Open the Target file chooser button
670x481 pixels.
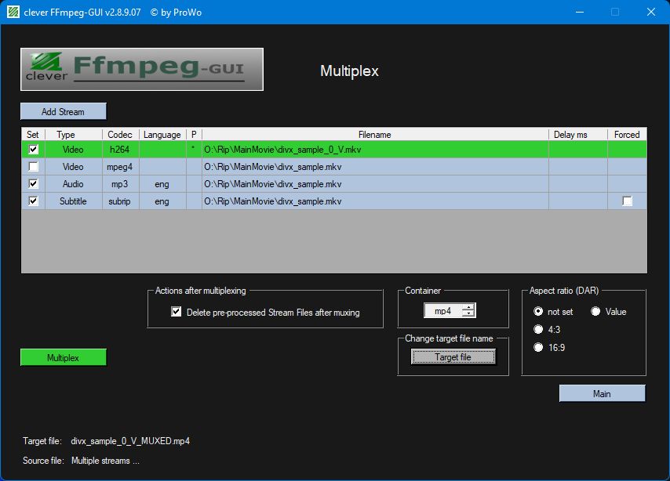tap(453, 356)
